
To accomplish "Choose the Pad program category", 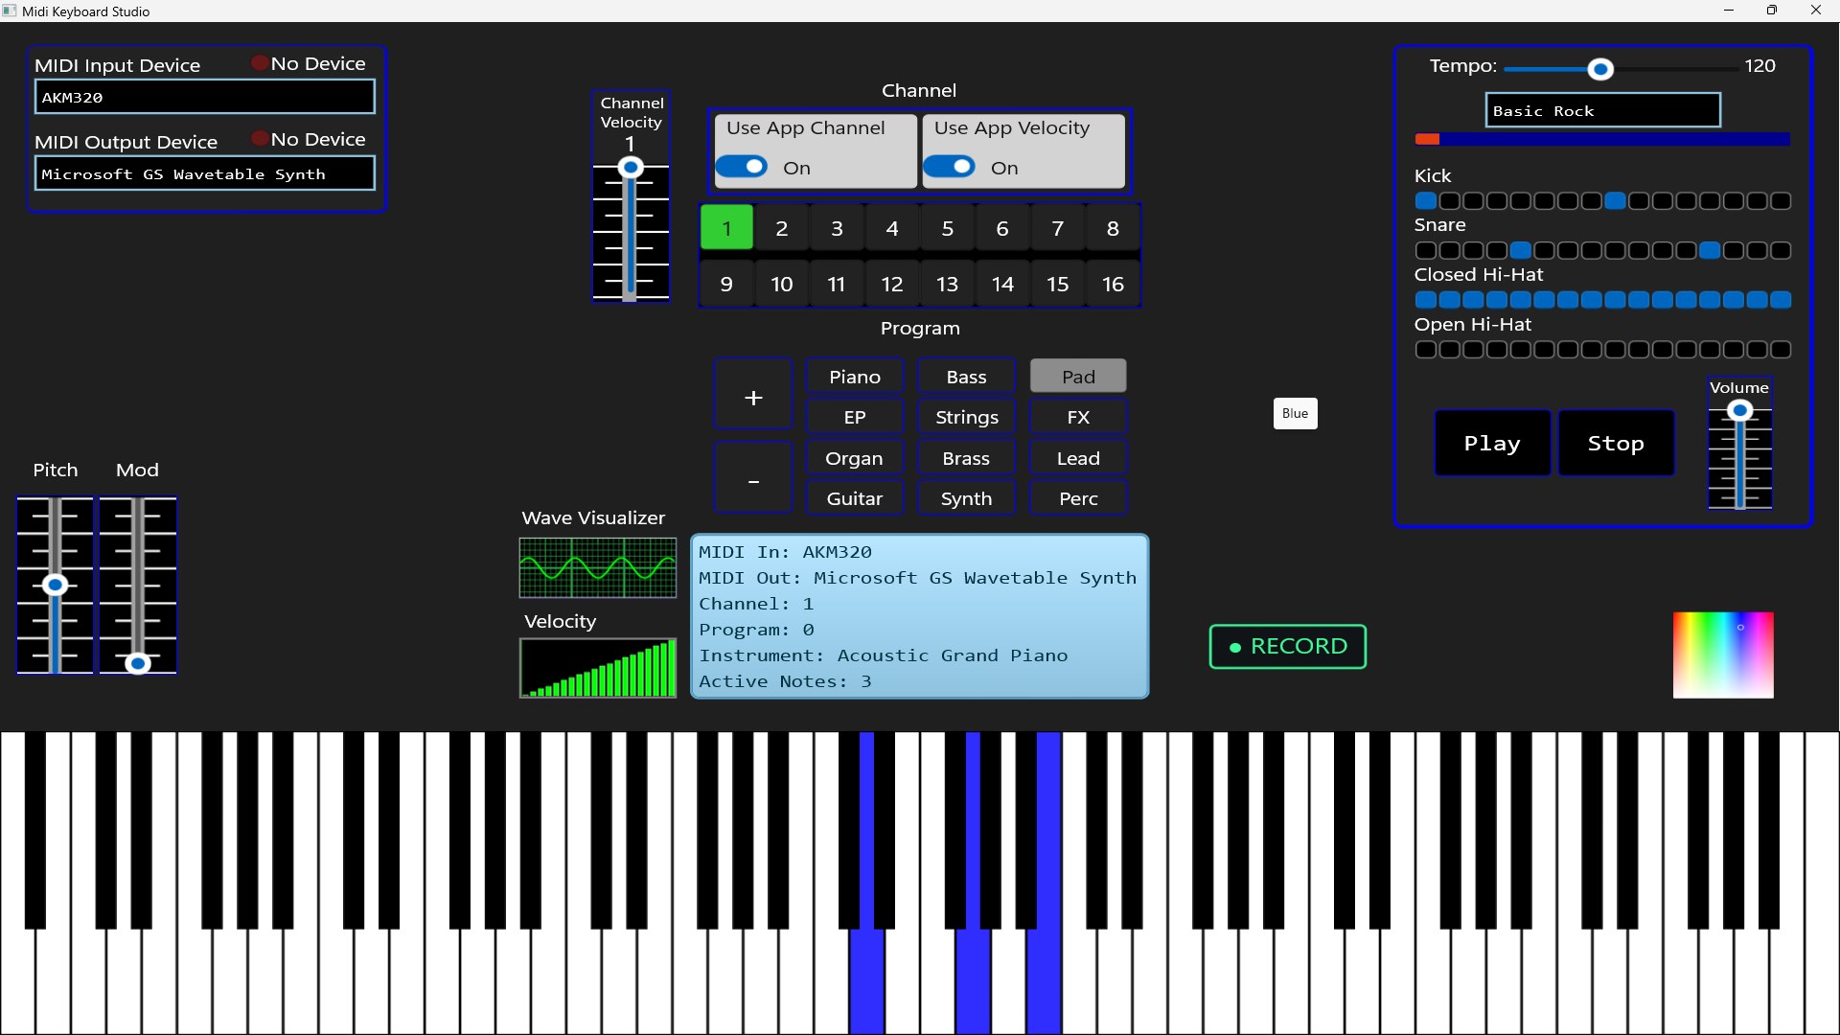I will pyautogui.click(x=1078, y=377).
